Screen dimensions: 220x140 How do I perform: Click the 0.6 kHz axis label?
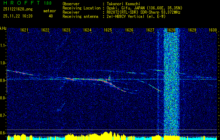tap(3, 133)
